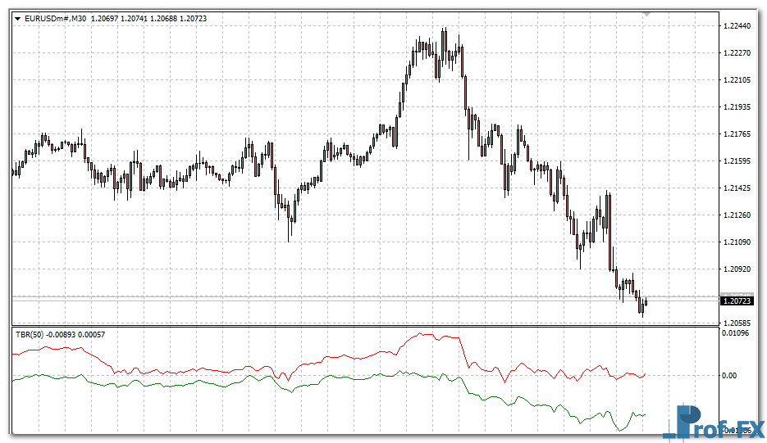Click the 1.22105 price scale label

click(x=737, y=80)
